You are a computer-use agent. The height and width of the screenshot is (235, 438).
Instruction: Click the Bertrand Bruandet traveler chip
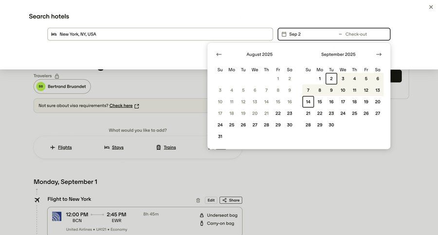pos(62,86)
